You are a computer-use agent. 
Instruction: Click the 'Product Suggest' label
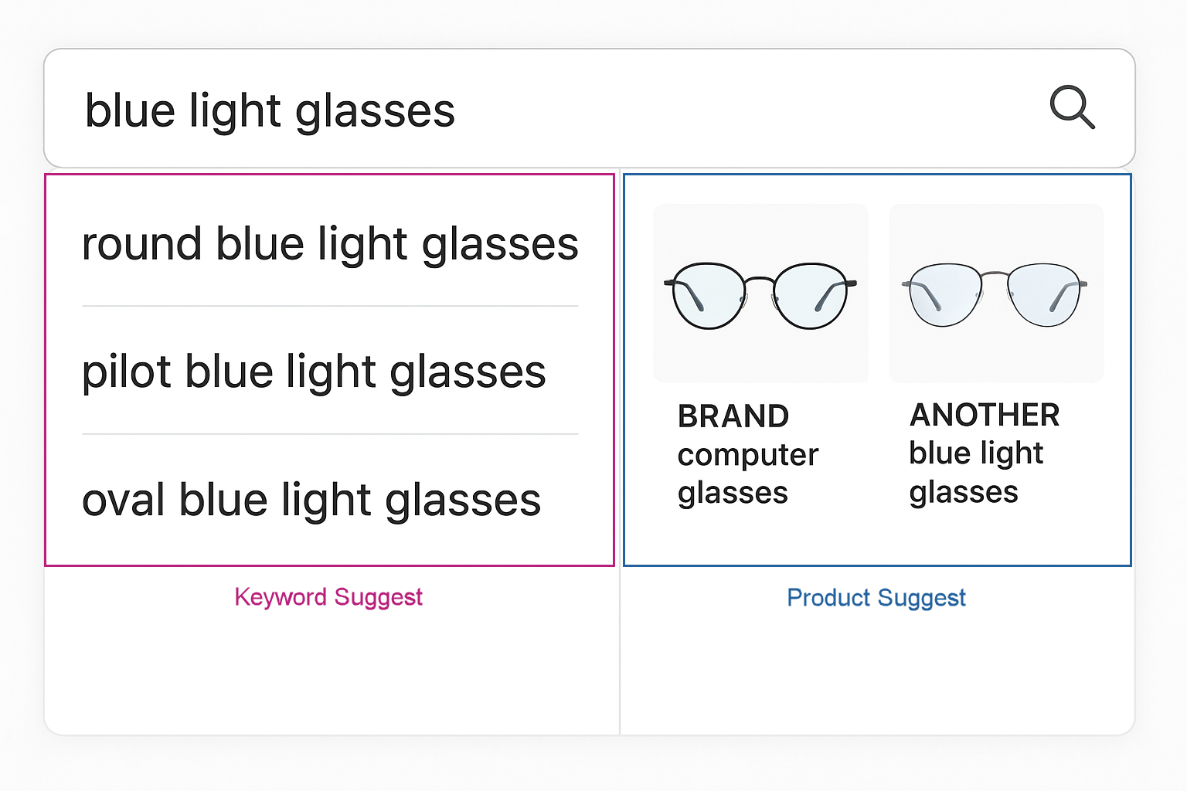[x=876, y=598]
